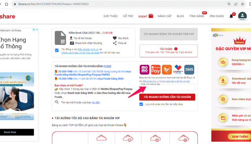Click the browser home icon
251x144 pixels.
point(6,4)
